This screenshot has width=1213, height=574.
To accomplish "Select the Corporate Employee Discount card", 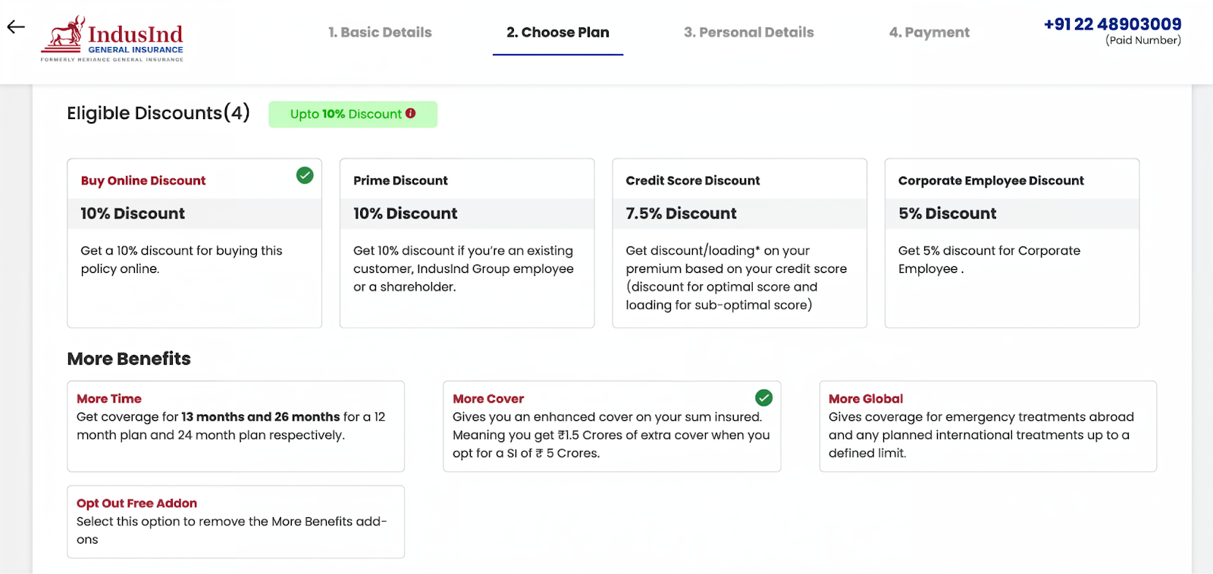I will (1012, 243).
